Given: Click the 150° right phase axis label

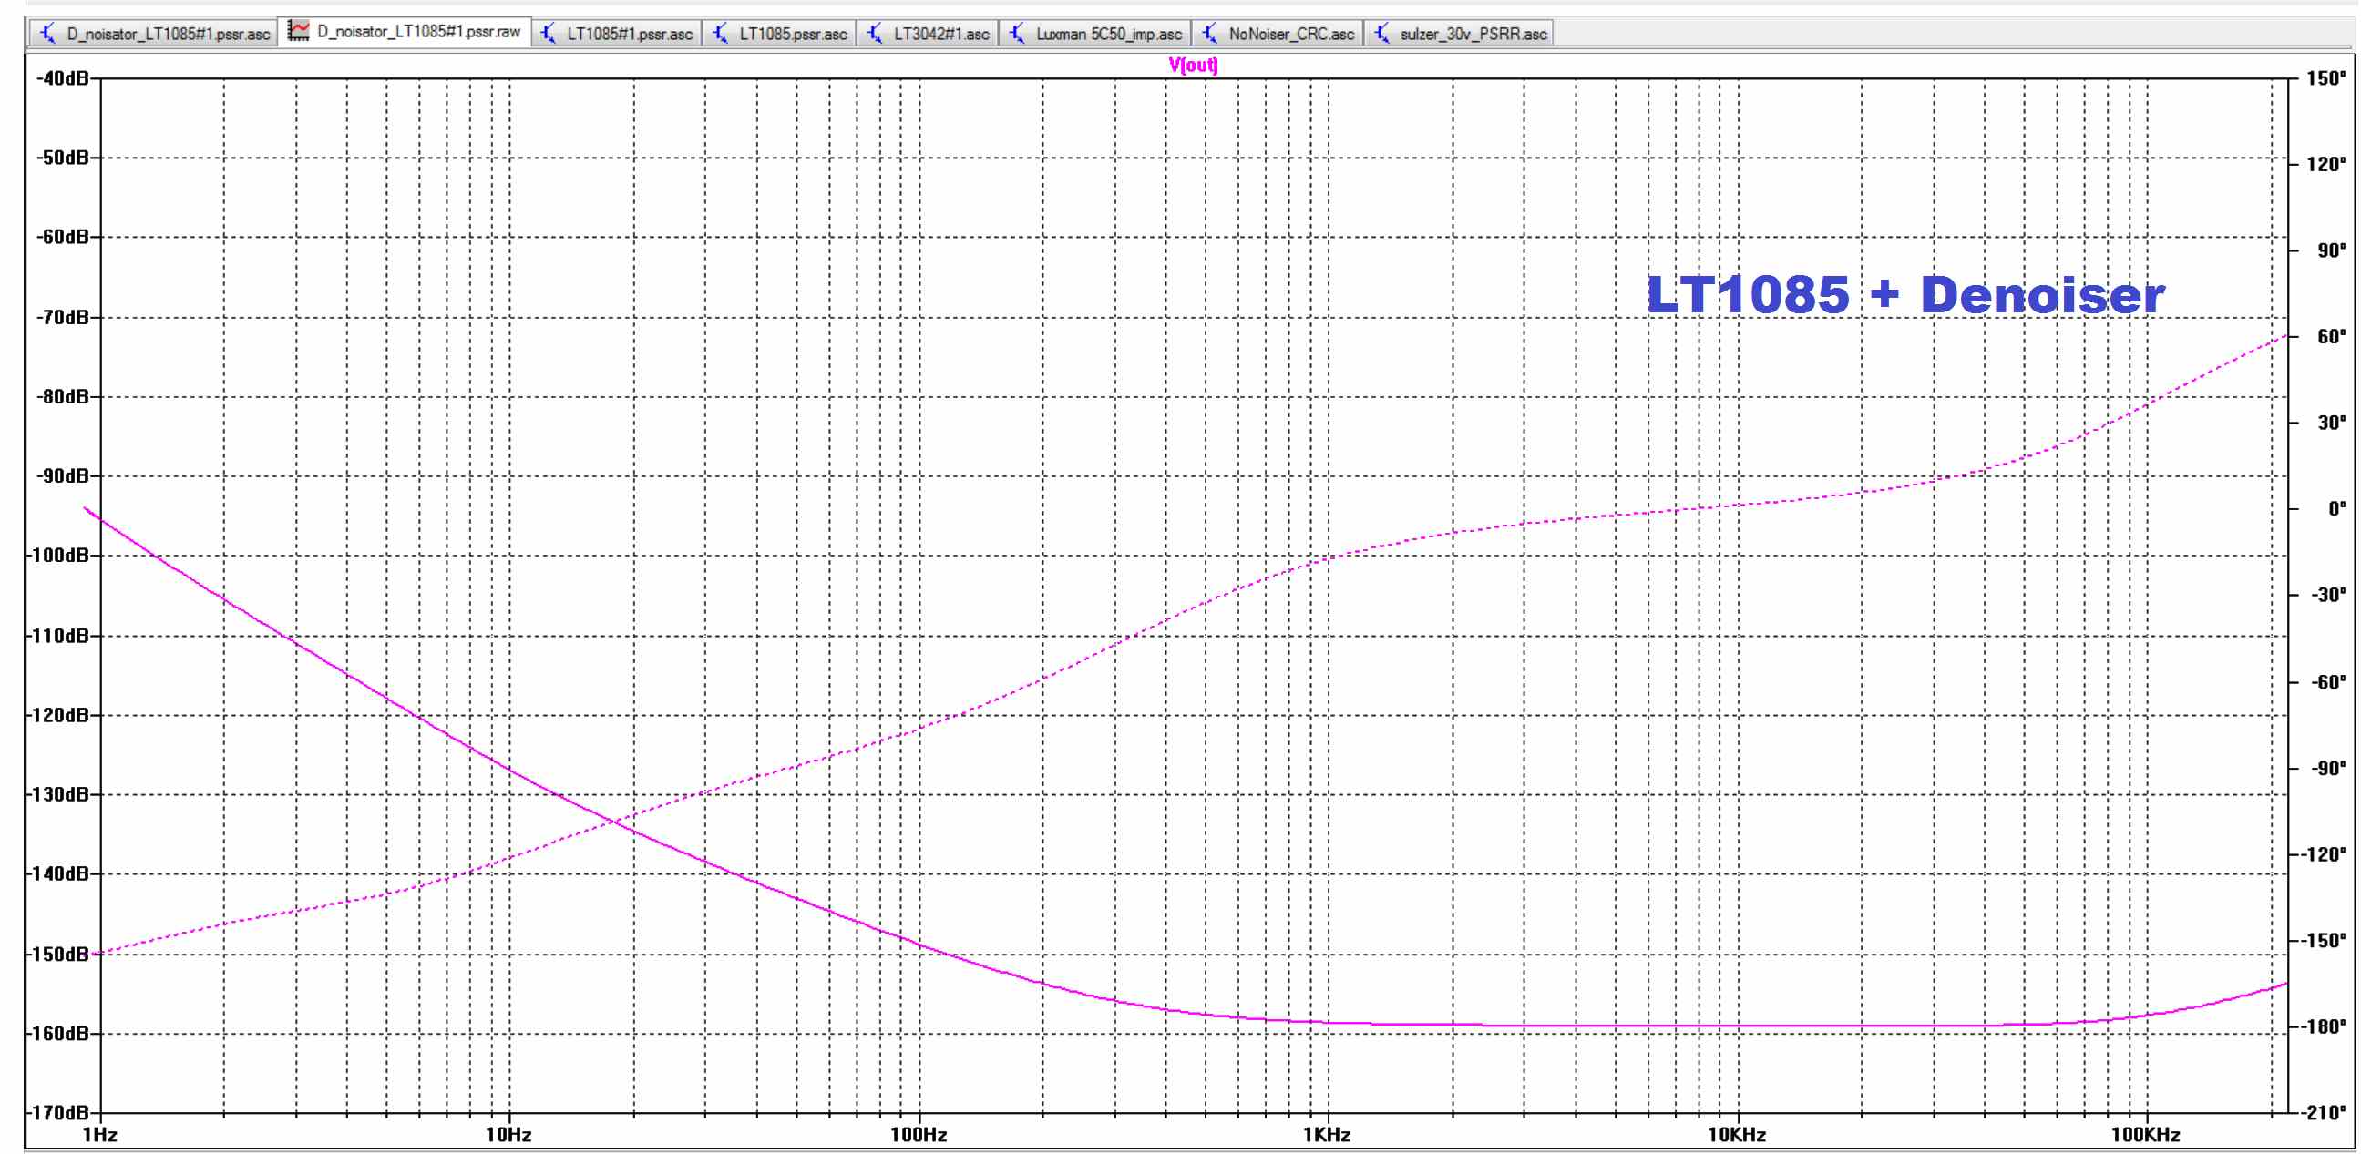Looking at the screenshot, I should pyautogui.click(x=2327, y=78).
